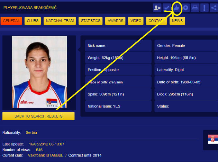Click the printer icon
The image size is (218, 162).
pyautogui.click(x=195, y=8)
